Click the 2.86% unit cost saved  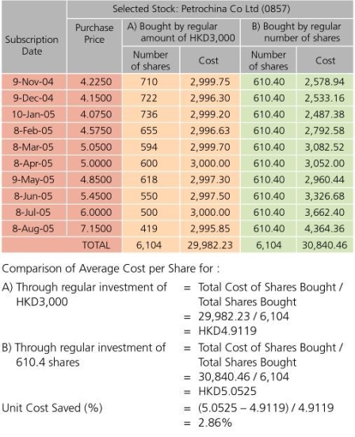click(216, 423)
